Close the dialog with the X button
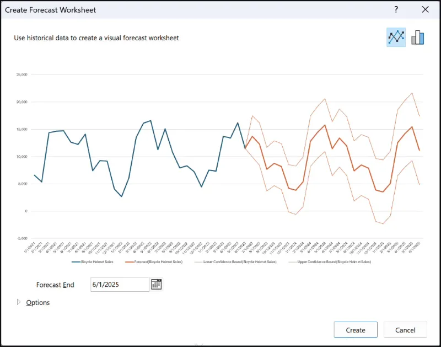This screenshot has width=441, height=347. click(426, 9)
